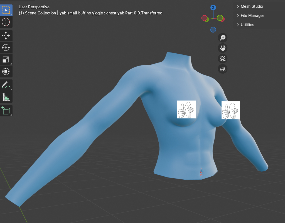Toggle perspective/orthographic grid view
This screenshot has height=223, width=285.
tap(222, 69)
